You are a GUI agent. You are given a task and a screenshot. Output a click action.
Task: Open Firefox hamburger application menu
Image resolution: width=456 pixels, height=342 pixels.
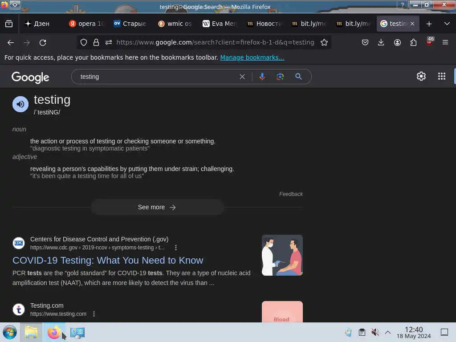(445, 42)
